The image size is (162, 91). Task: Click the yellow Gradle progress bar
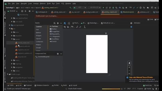pos(111,89)
